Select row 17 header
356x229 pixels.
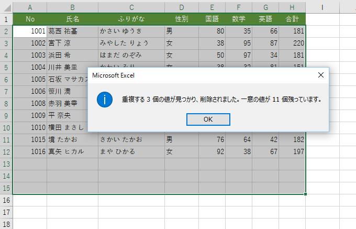(x=6, y=212)
